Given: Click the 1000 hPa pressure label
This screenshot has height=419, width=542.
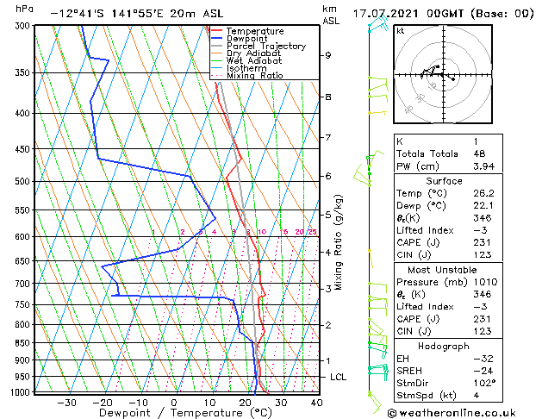Looking at the screenshot, I should (x=20, y=392).
